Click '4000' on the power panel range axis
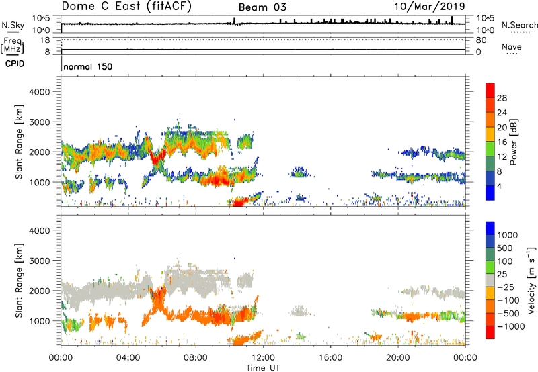This screenshot has height=372, width=538. (40, 92)
